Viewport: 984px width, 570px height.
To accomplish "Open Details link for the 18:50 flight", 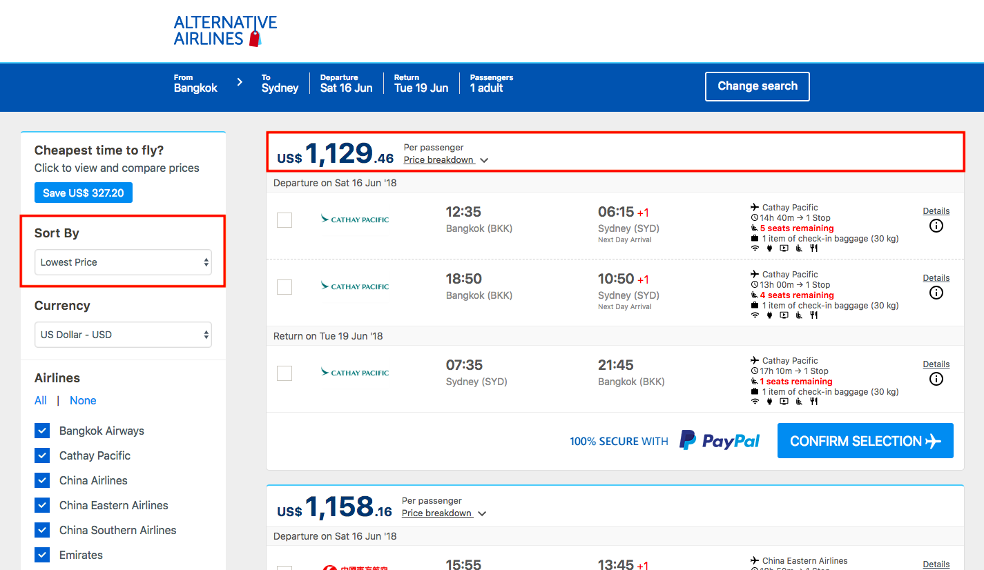I will coord(936,278).
